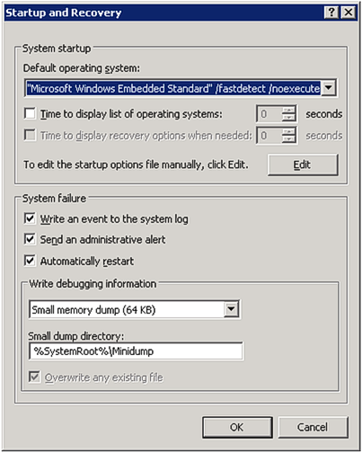The image size is (362, 453).
Task: Enable Time to display list of operating systems
Action: (x=30, y=114)
